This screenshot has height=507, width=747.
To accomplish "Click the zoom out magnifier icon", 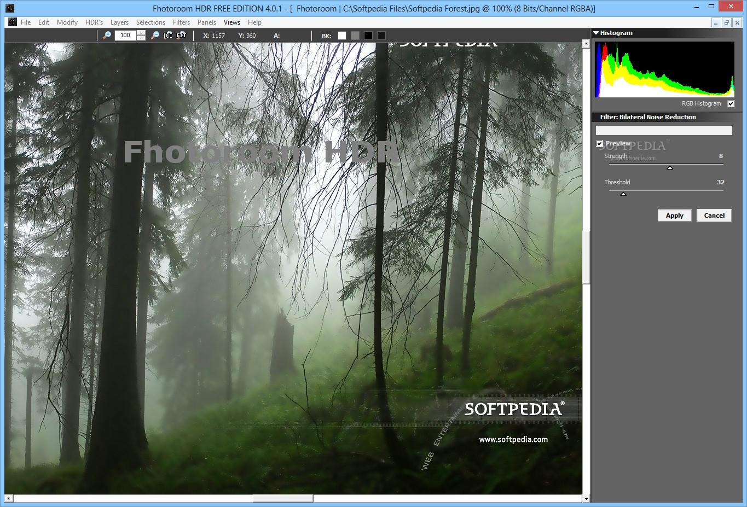I will 155,36.
